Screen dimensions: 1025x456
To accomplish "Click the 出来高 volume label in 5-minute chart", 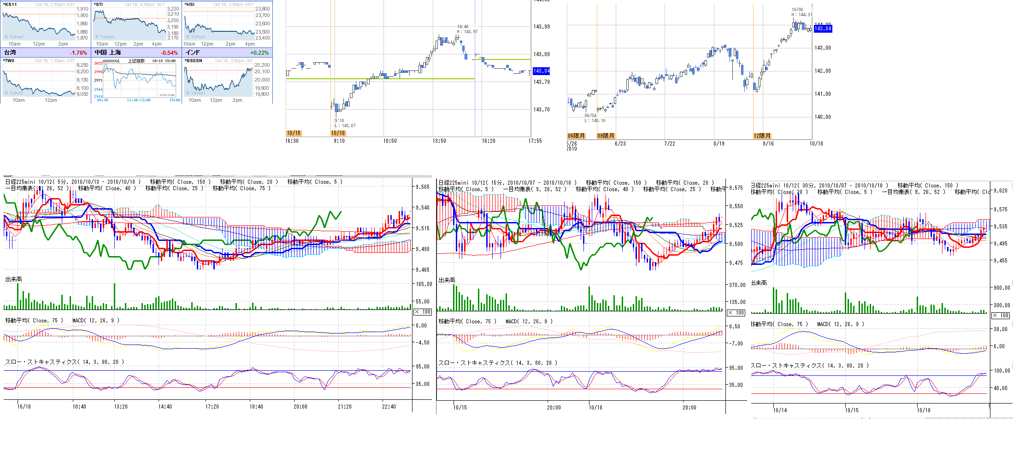I will click(x=13, y=279).
